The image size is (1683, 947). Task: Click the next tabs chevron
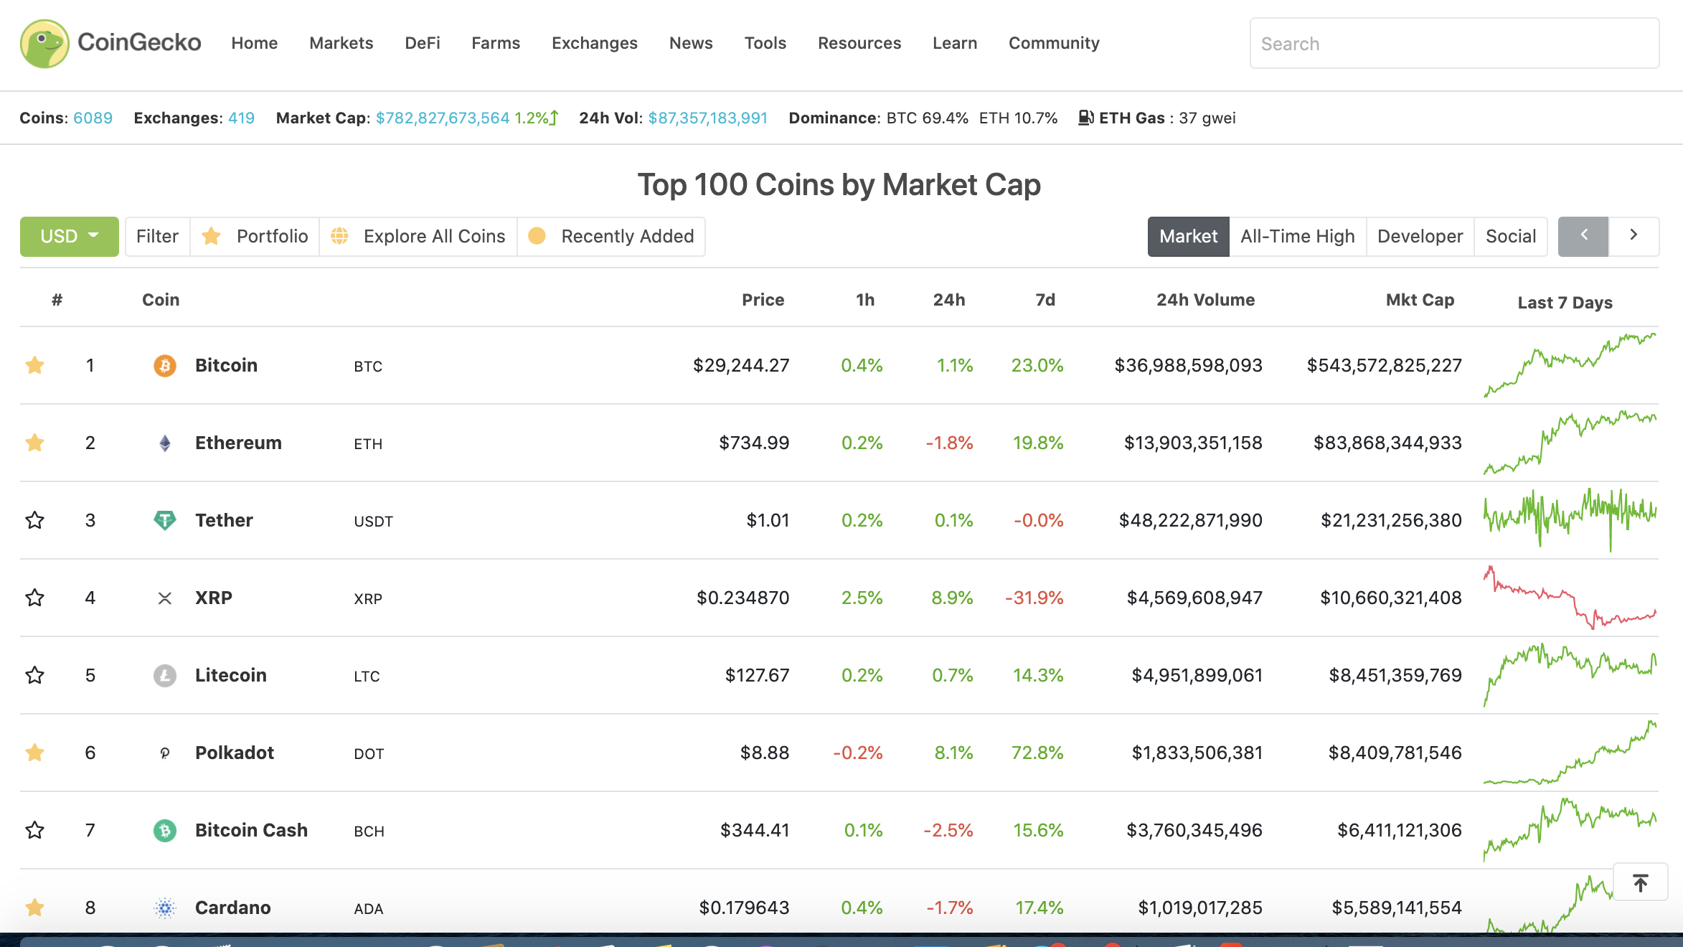pos(1633,237)
